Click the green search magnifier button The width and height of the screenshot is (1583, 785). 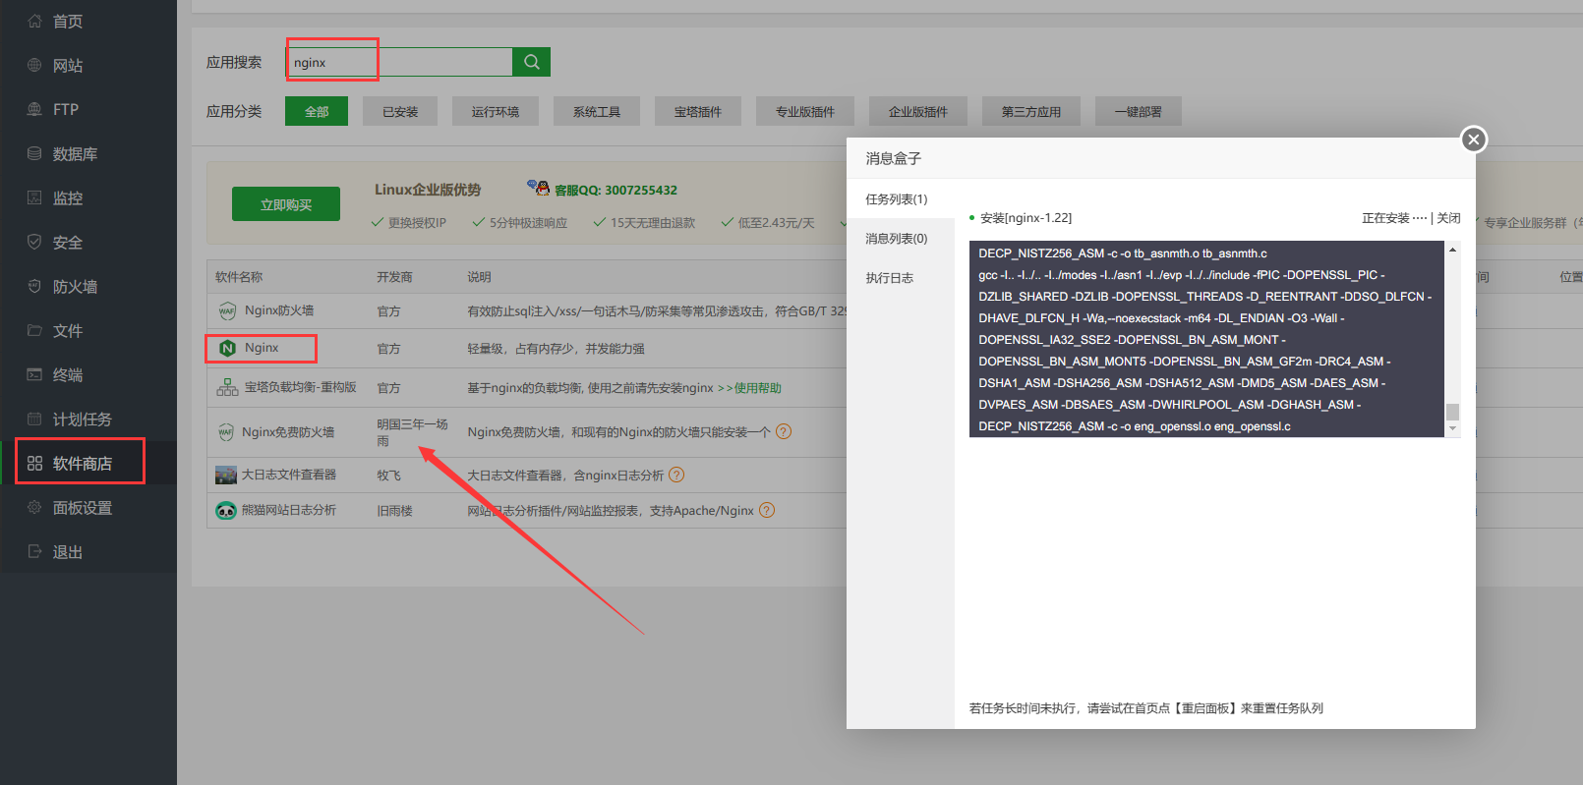click(x=531, y=62)
